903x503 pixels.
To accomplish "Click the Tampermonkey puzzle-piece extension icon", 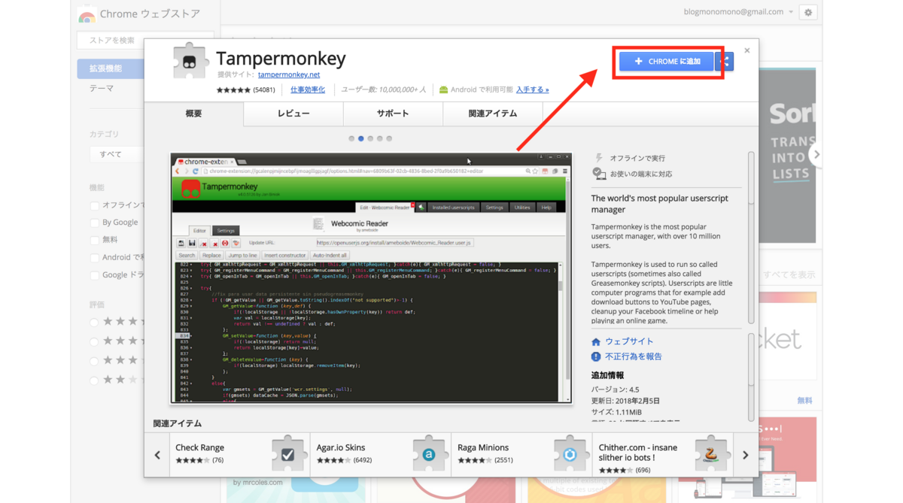I will point(190,62).
